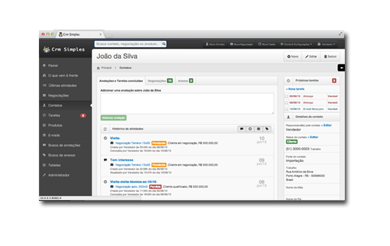This screenshot has height=246, width=390.
Task: Filter history by annotations comment icon
Action: pyautogui.click(x=242, y=129)
